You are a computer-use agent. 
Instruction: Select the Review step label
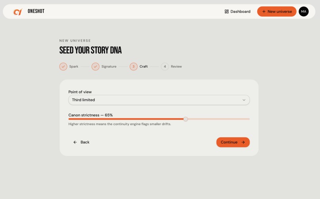pos(176,66)
